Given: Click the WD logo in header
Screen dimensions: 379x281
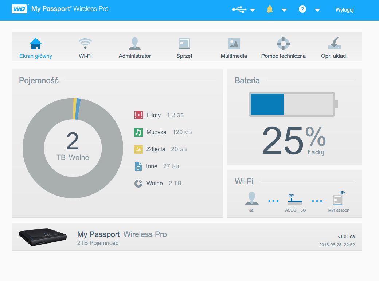Looking at the screenshot, I should click(x=19, y=9).
